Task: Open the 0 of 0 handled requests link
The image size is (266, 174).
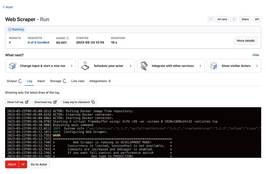Action: click(38, 42)
